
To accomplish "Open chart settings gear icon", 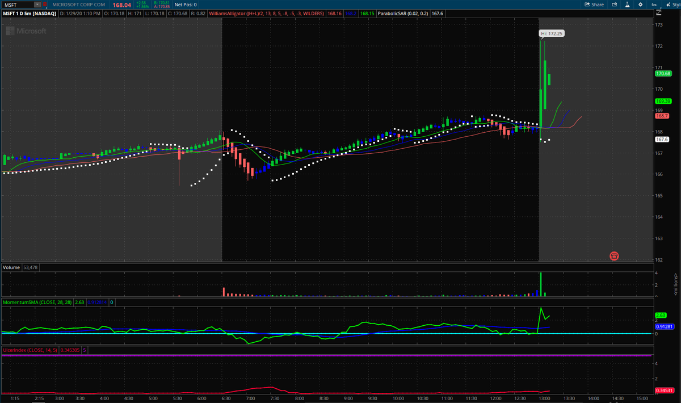I will click(640, 5).
